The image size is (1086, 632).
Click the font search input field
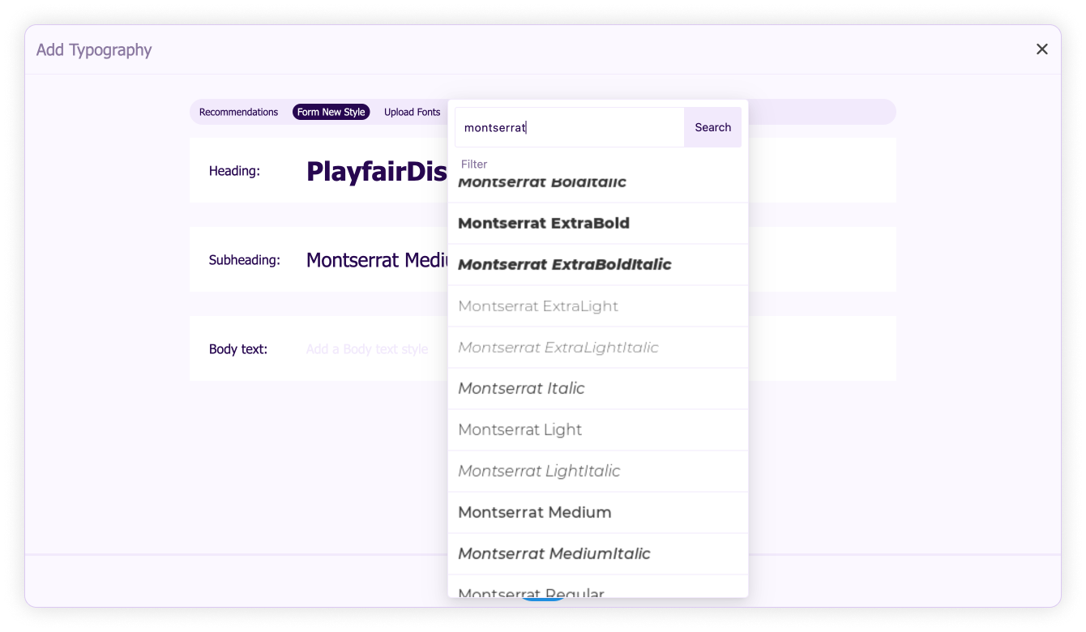click(x=570, y=127)
